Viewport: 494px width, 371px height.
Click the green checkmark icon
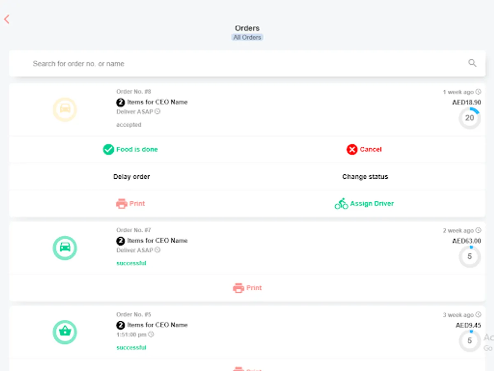pos(108,149)
